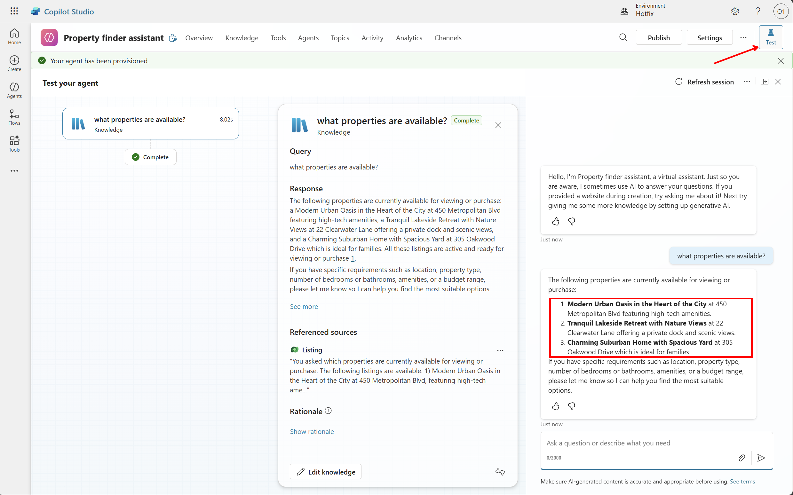Switch to the Knowledge tab
Screen dimensions: 793x495
tap(242, 38)
